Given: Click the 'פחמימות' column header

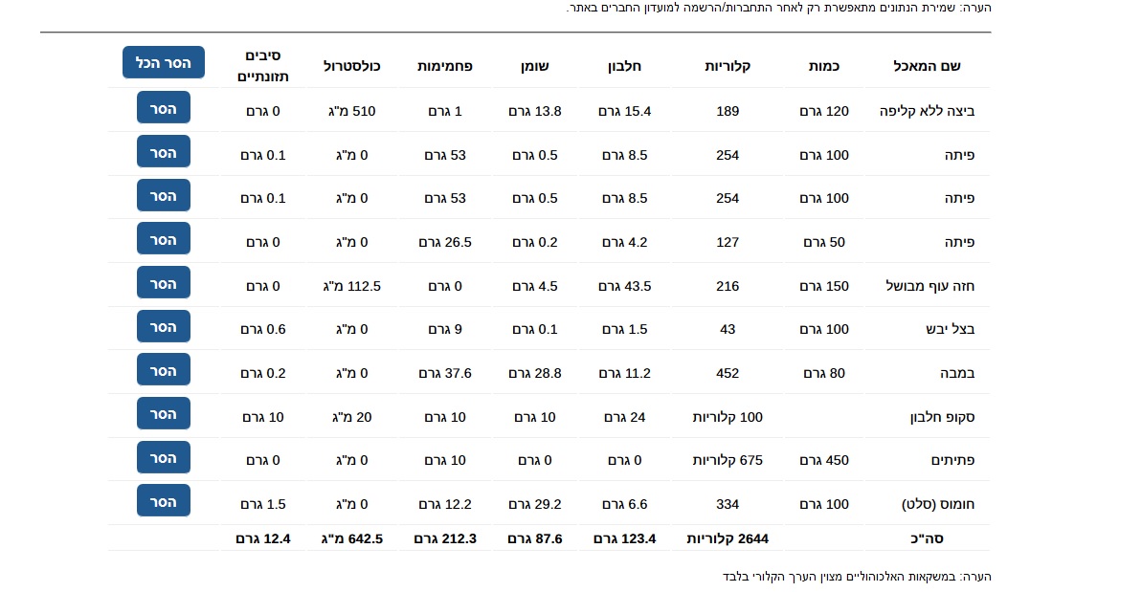Looking at the screenshot, I should click(x=445, y=66).
